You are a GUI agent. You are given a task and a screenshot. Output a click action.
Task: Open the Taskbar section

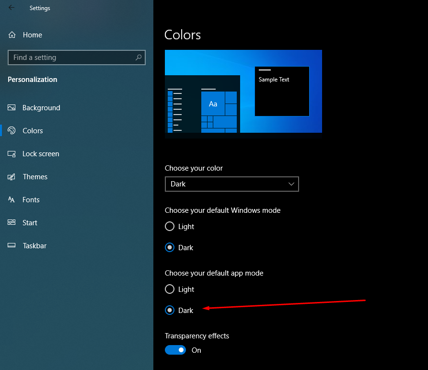[x=35, y=245]
